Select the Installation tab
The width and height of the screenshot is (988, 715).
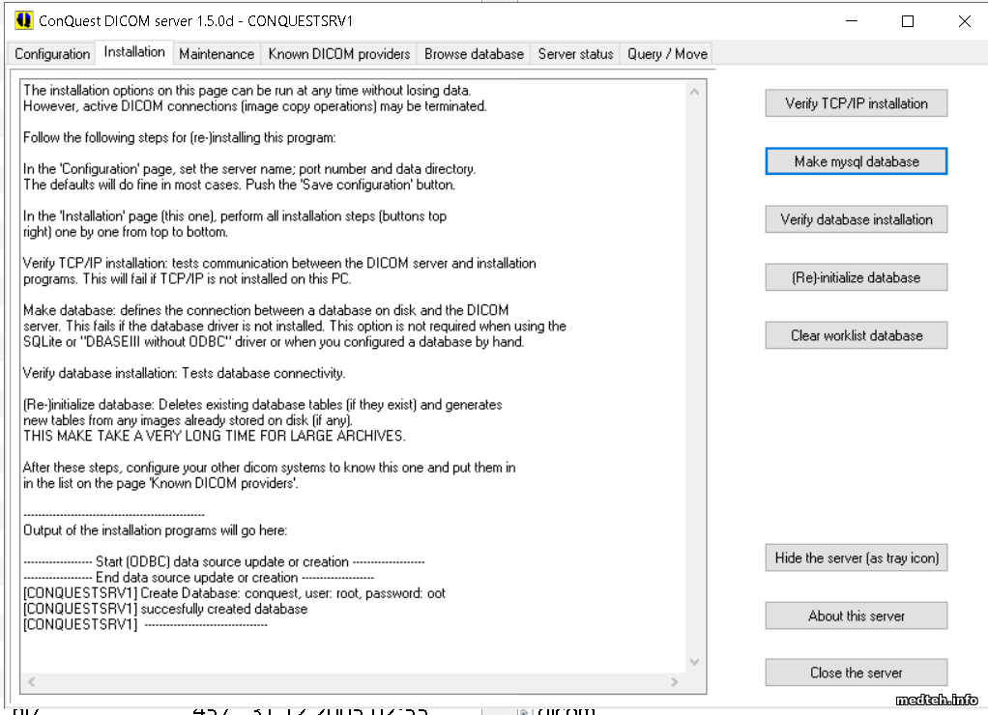134,52
